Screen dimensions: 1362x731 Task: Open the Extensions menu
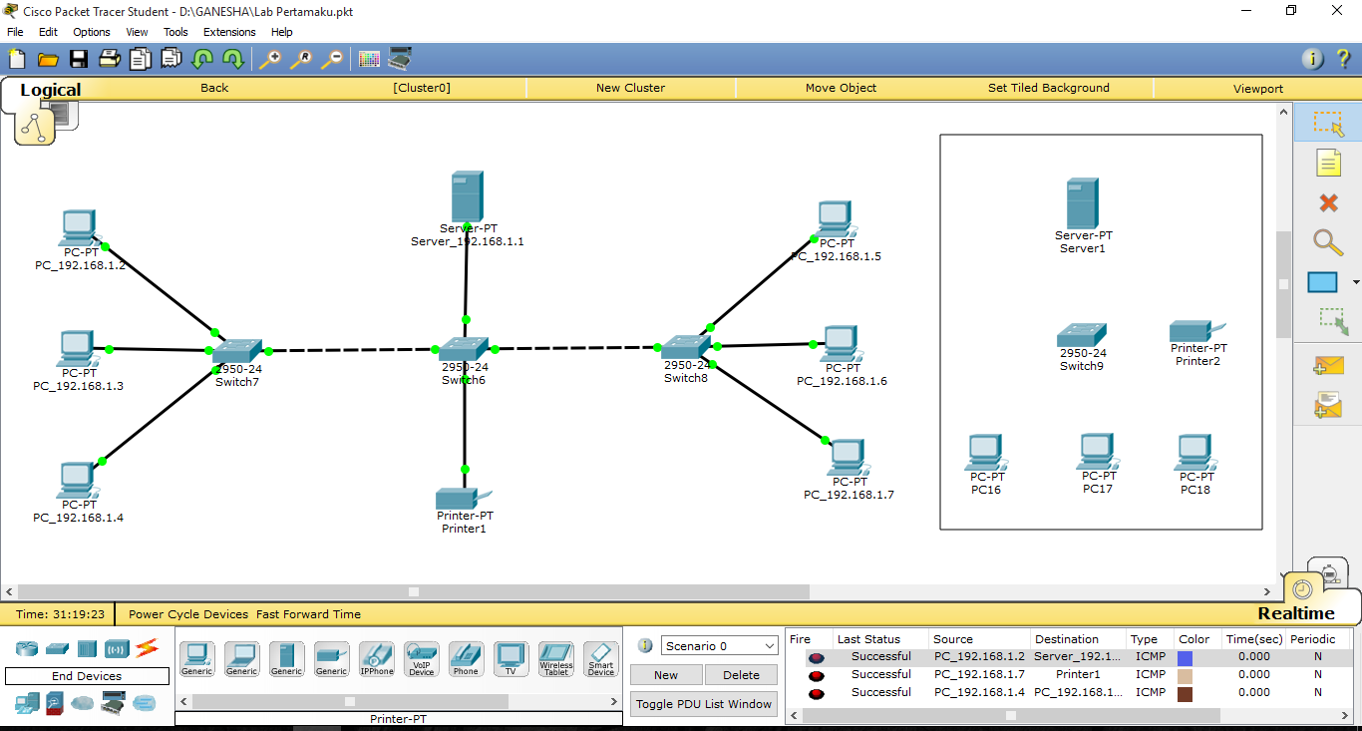[229, 32]
